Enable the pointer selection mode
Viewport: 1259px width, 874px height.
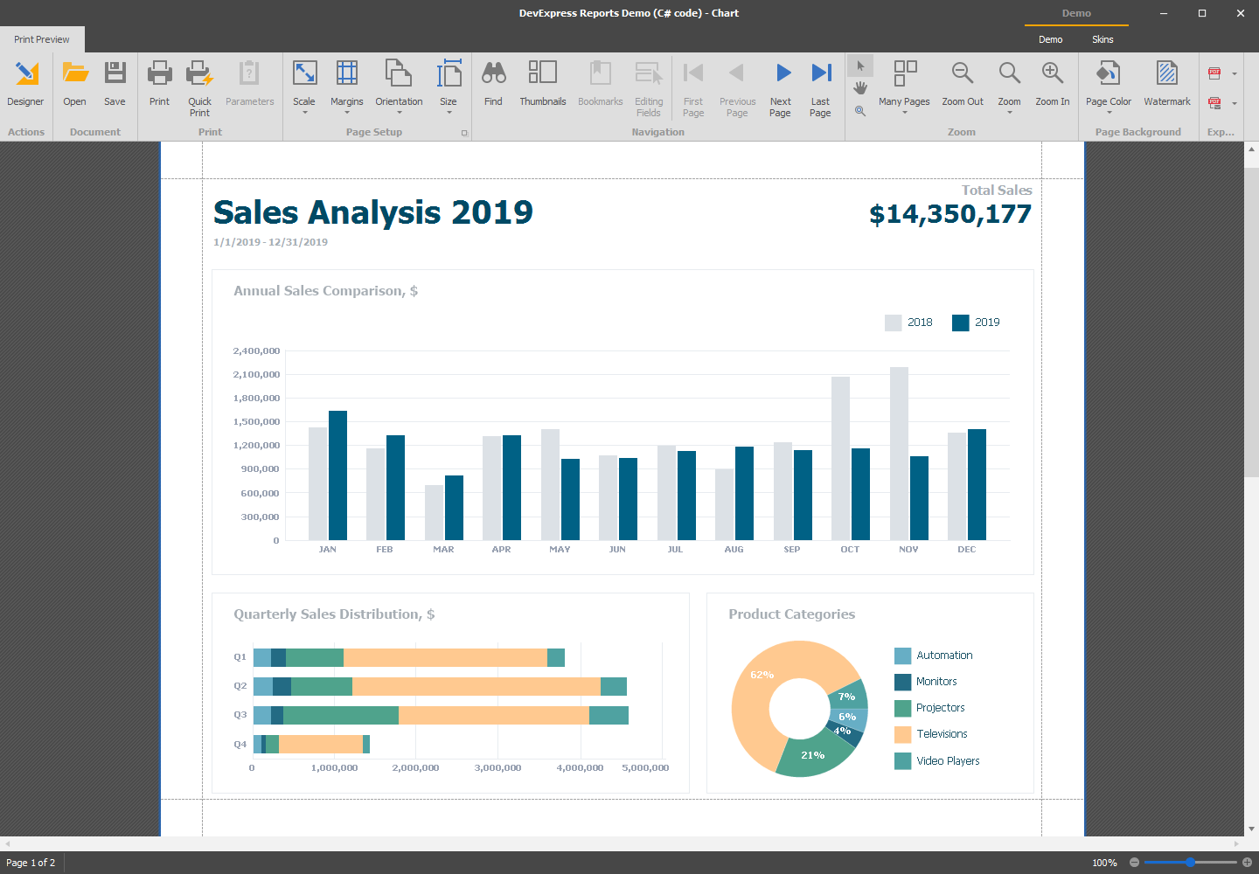(859, 64)
